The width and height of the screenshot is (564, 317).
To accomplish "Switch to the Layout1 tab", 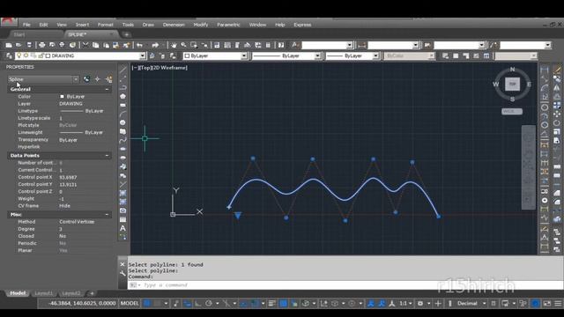I will pyautogui.click(x=44, y=293).
